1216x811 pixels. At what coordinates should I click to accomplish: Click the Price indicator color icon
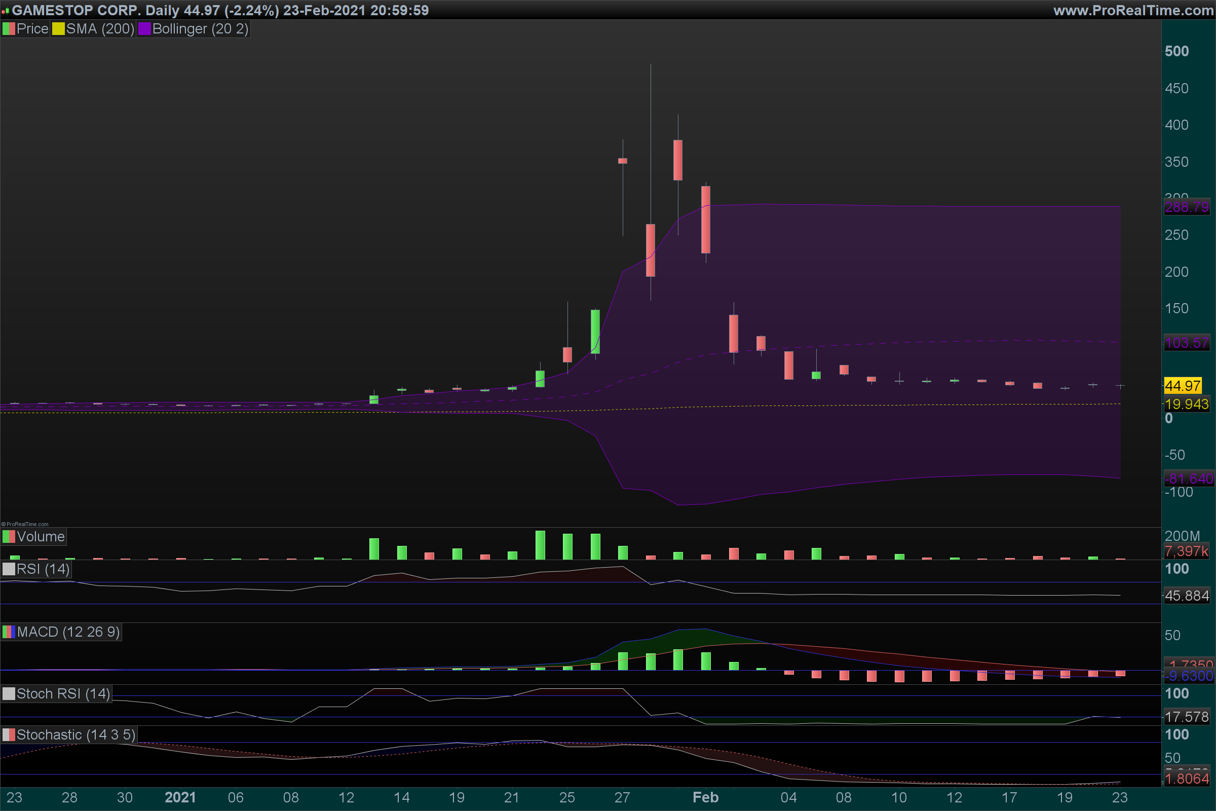pyautogui.click(x=9, y=29)
